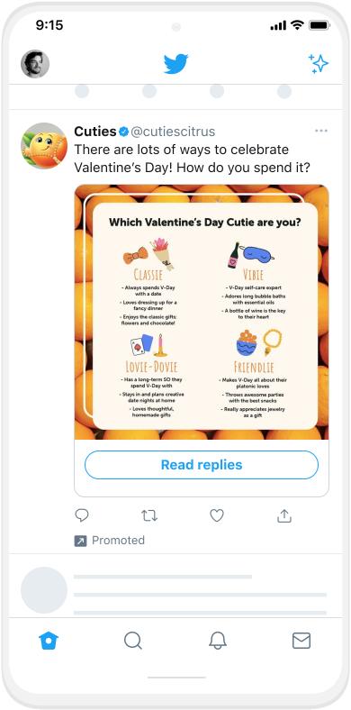This screenshot has height=710, width=351.
Task: Open the @cutiescitrus handle
Action: point(173,132)
